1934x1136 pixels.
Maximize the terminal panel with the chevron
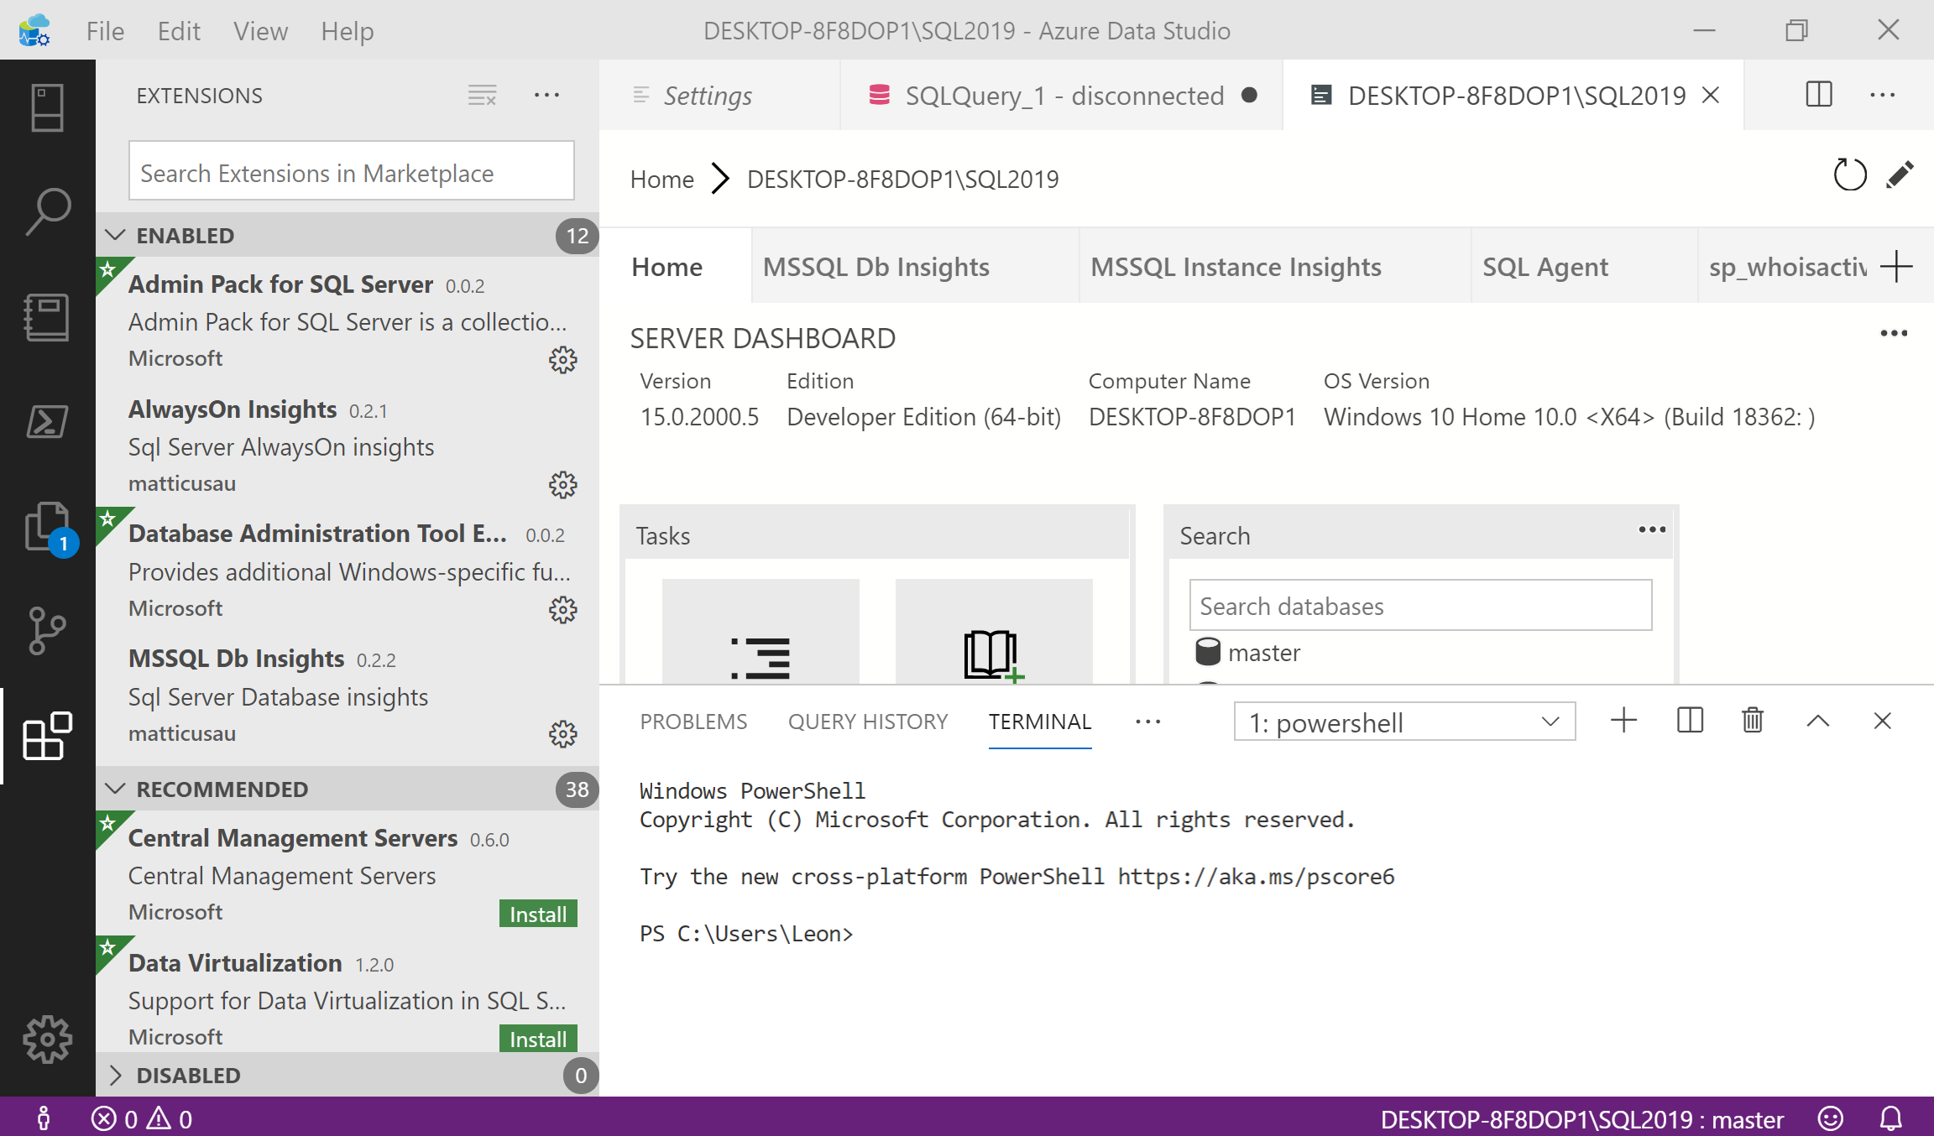pyautogui.click(x=1817, y=721)
